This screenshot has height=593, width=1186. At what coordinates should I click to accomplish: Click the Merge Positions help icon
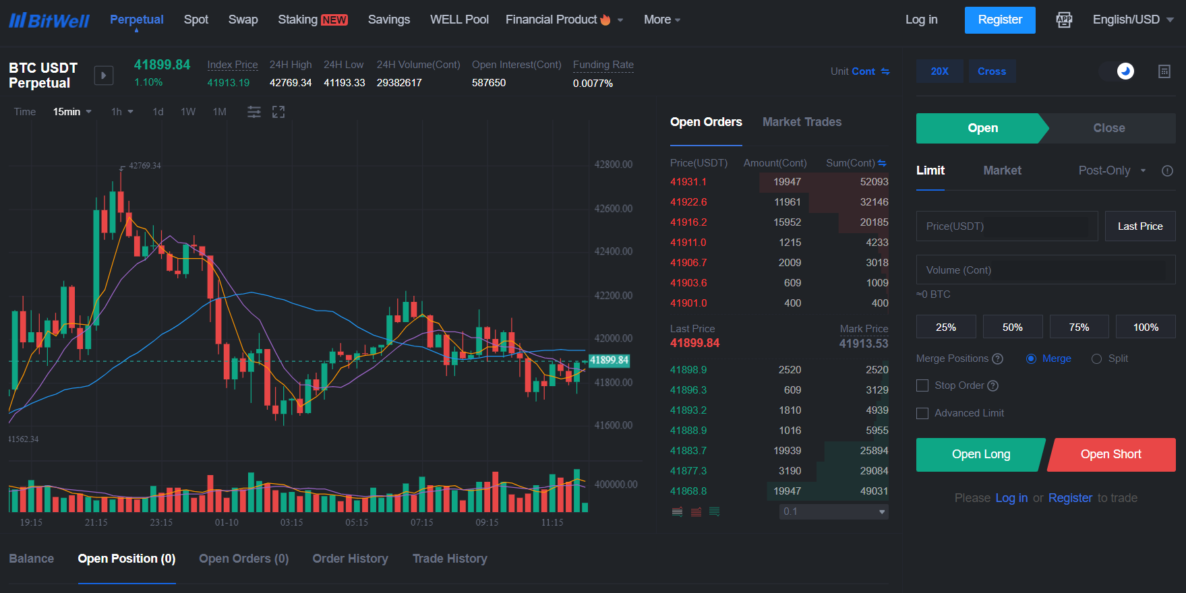998,358
